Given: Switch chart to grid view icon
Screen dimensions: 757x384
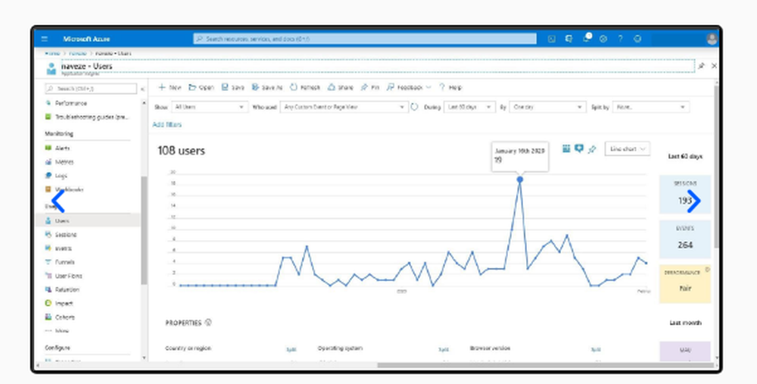Looking at the screenshot, I should (566, 148).
